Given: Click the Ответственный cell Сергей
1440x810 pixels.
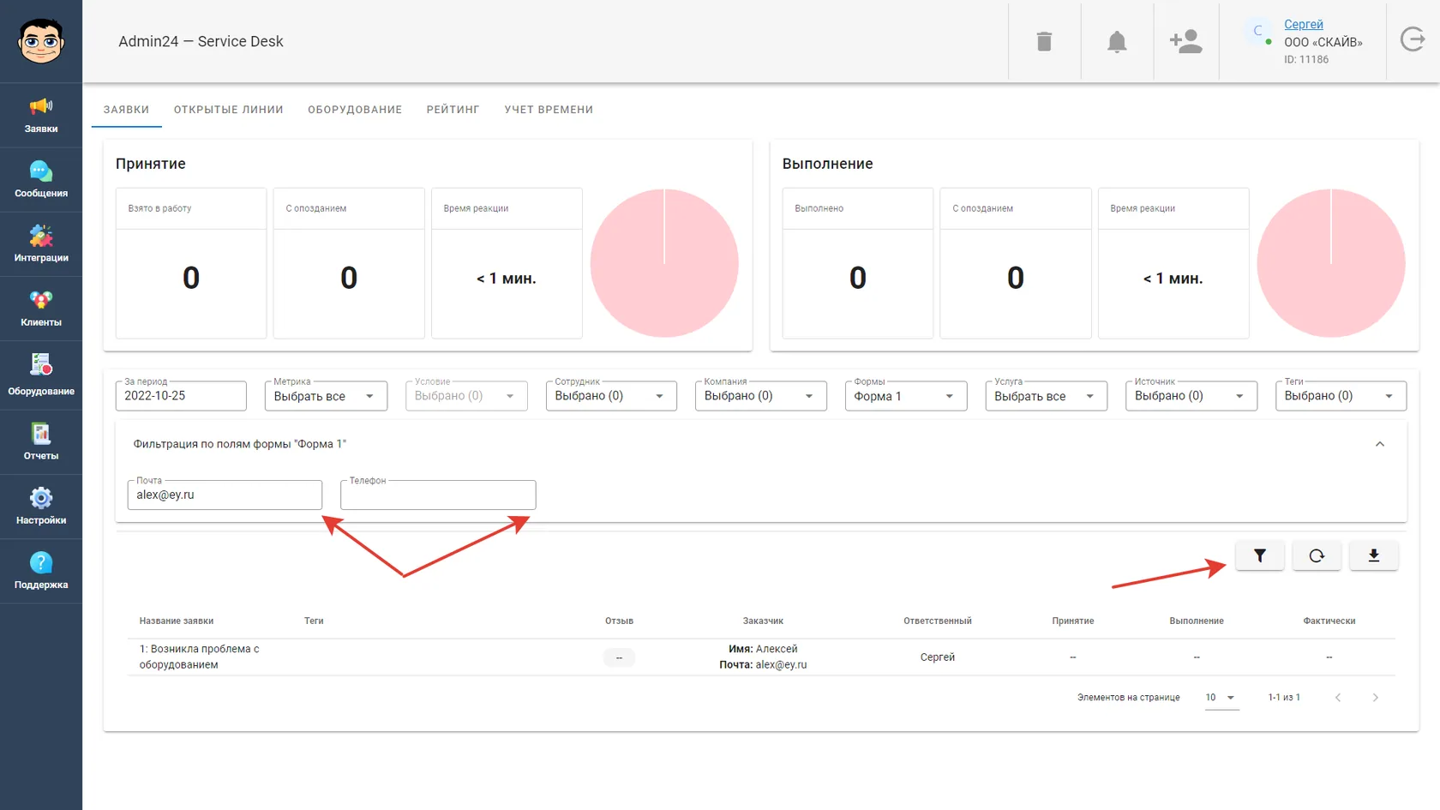Looking at the screenshot, I should pos(938,657).
